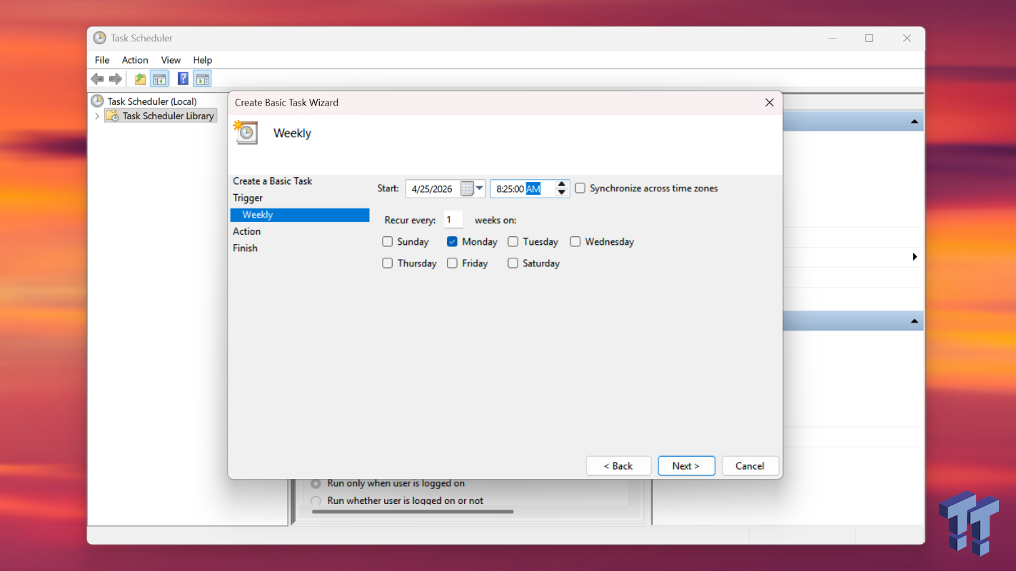Close the Create Basic Task Wizard dialog
This screenshot has width=1016, height=571.
click(769, 103)
